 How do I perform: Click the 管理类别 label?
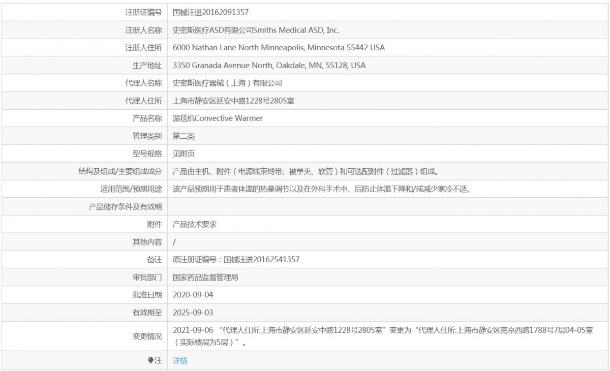(x=147, y=136)
